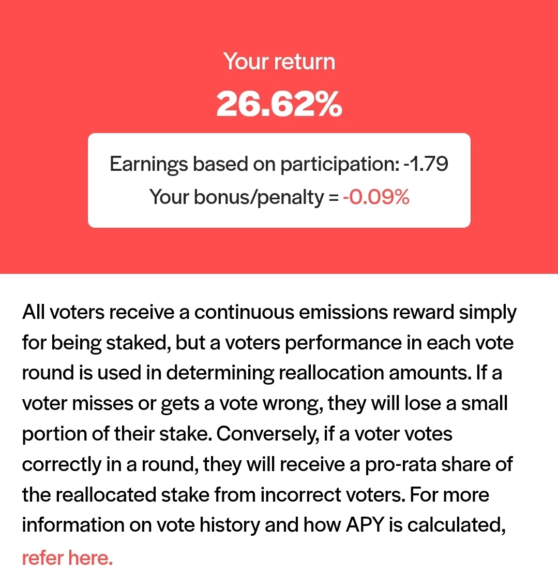Click the phrase 'for being staked'
Viewport: 558px width, 571px height.
coord(96,343)
